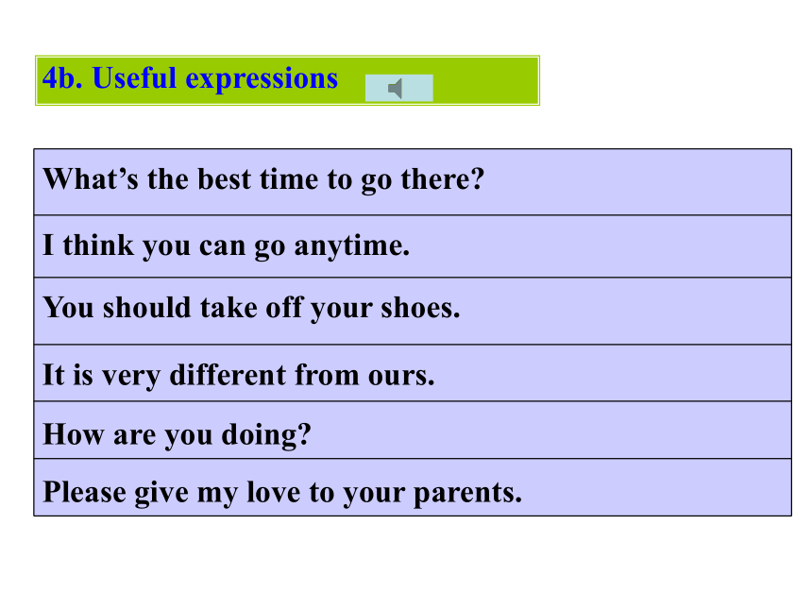The width and height of the screenshot is (812, 609).
Task: Select the row 'It is very different from ours.'
Action: click(x=413, y=373)
